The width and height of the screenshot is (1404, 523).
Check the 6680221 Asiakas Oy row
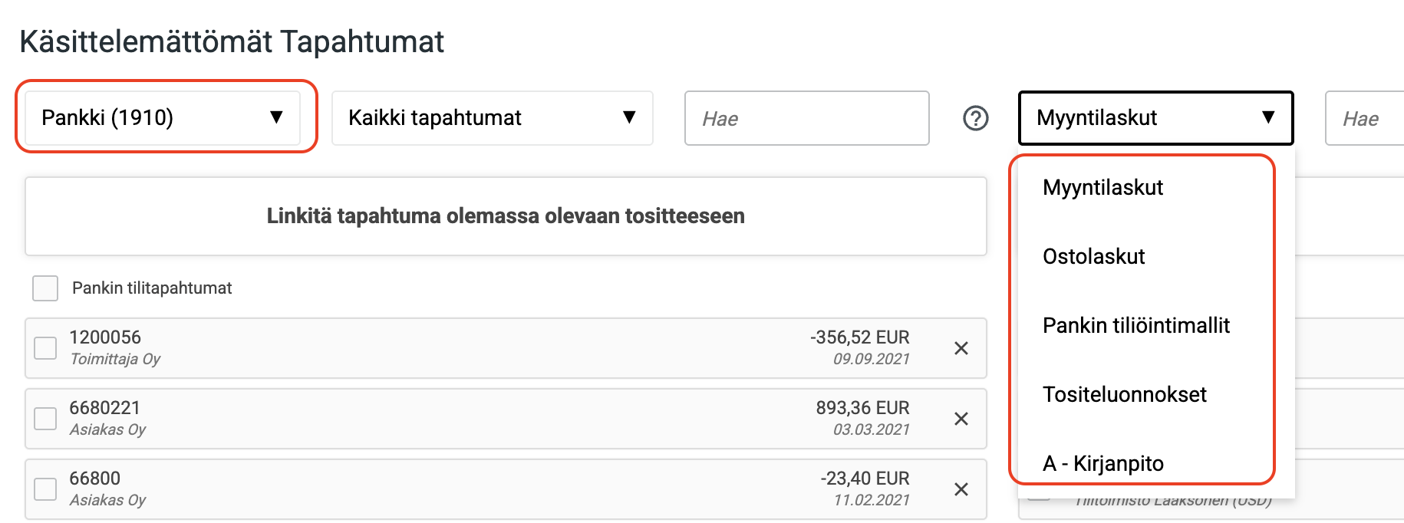pos(45,419)
